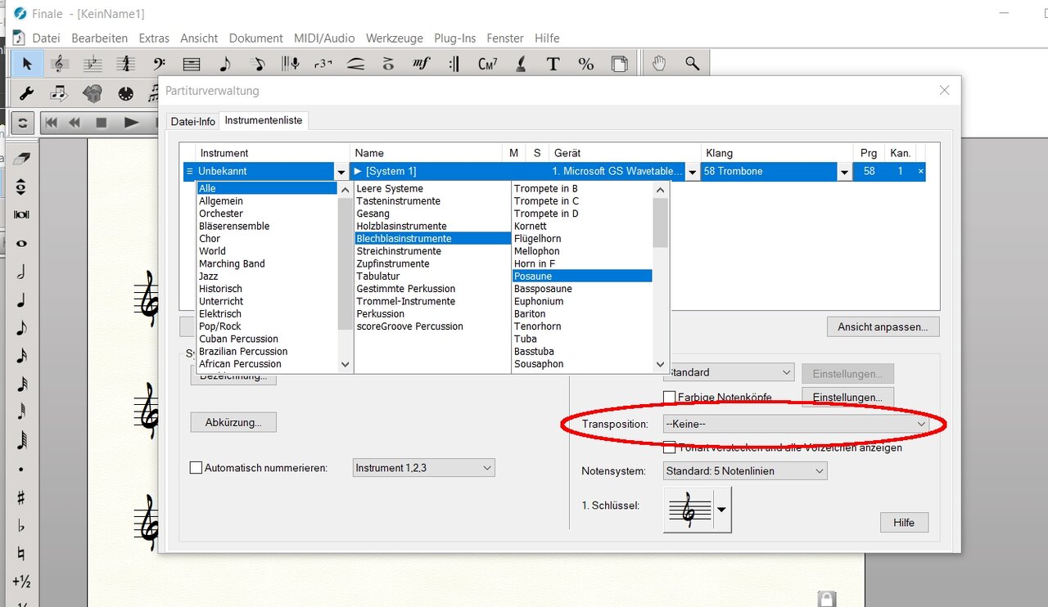Activate the Zoom magnifier tool
Viewport: 1048px width, 607px height.
692,64
